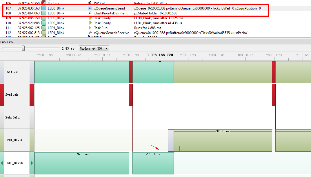Click the ISR Exit lightning icon for SysTick
This screenshot has height=177, width=311.
click(90, 3)
